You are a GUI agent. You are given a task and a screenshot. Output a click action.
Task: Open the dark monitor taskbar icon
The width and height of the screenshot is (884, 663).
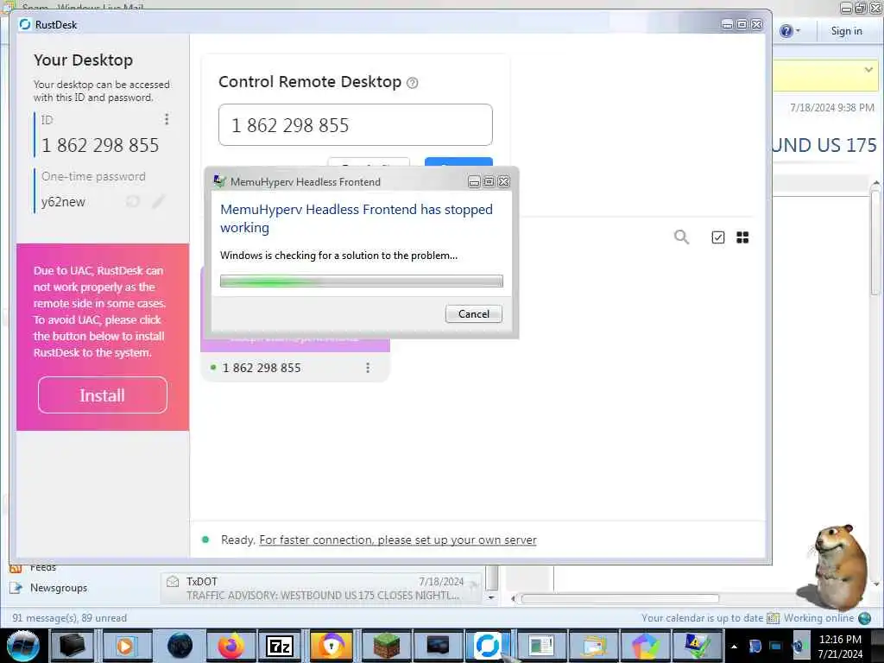pos(438,646)
